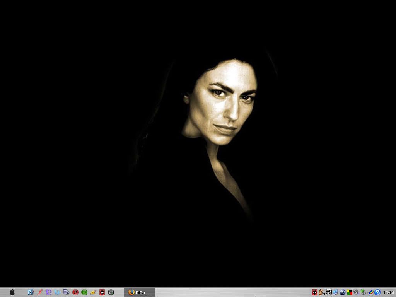The image size is (396, 297).
Task: Open the printer-magnifier tray icon
Action: pyautogui.click(x=329, y=292)
